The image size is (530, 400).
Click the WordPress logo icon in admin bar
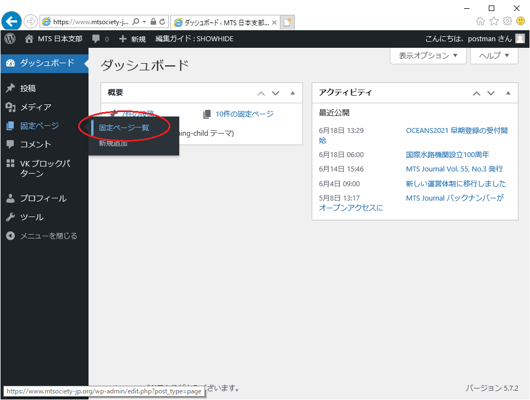(x=10, y=39)
